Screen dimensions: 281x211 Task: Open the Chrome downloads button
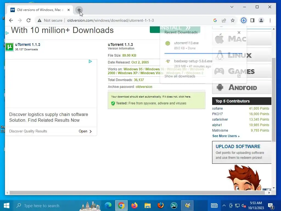(243, 20)
